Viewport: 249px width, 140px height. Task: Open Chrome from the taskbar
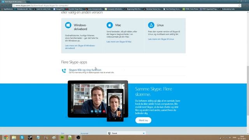click(x=6, y=137)
